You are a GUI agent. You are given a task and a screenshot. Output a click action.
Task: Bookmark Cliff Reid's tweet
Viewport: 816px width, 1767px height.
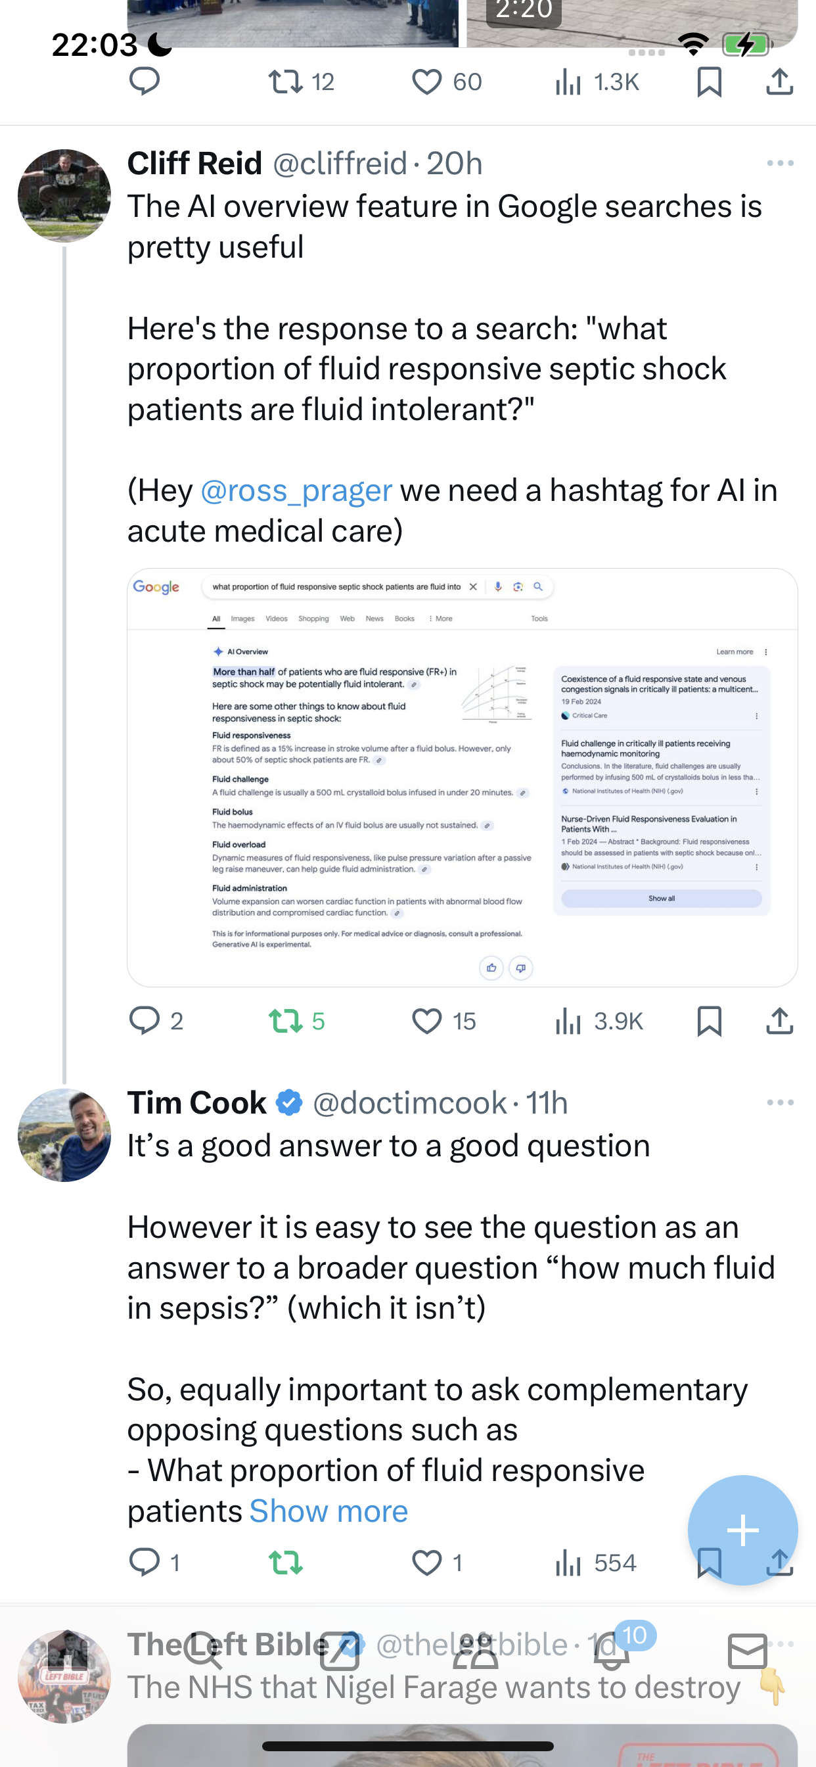point(709,1021)
